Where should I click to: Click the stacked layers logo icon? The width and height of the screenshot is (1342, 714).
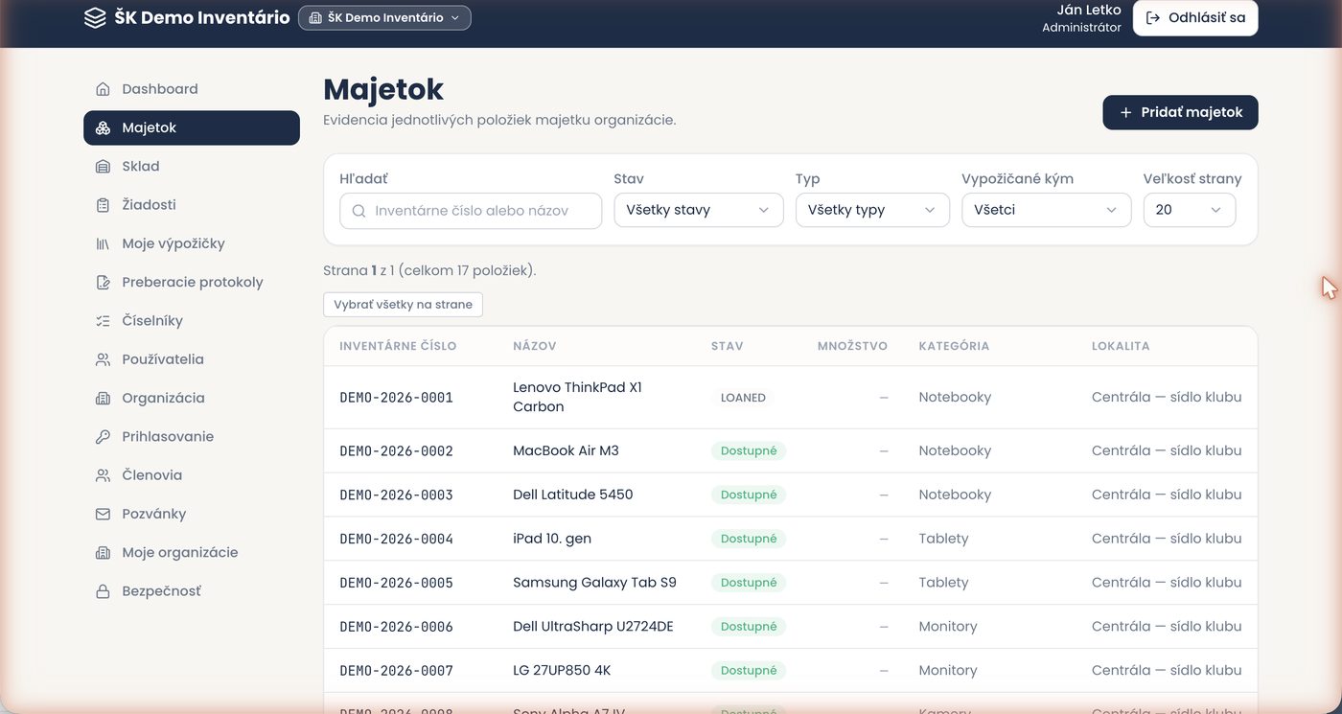(x=95, y=17)
